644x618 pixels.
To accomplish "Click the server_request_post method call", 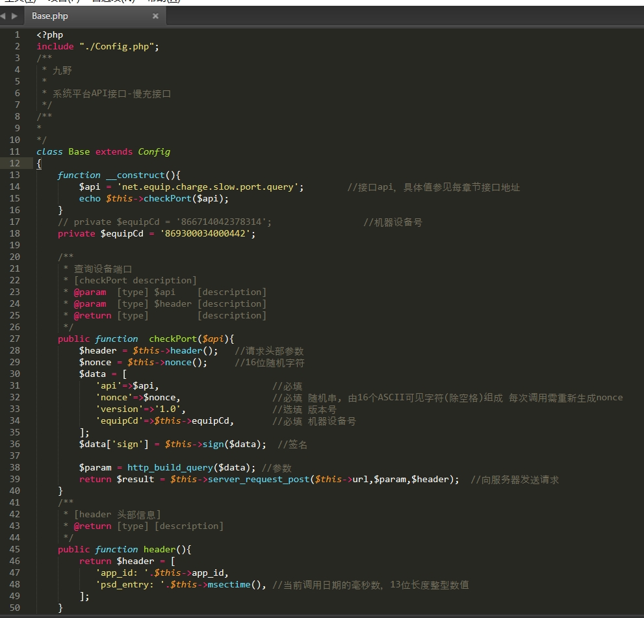I will (257, 479).
